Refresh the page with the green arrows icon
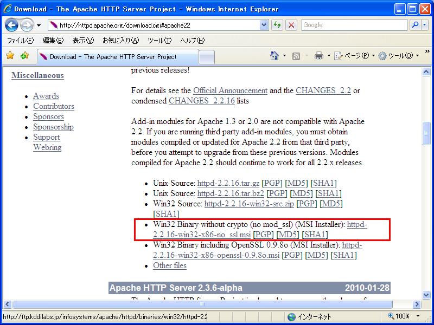Screen dimensions: 434x325 (277, 25)
